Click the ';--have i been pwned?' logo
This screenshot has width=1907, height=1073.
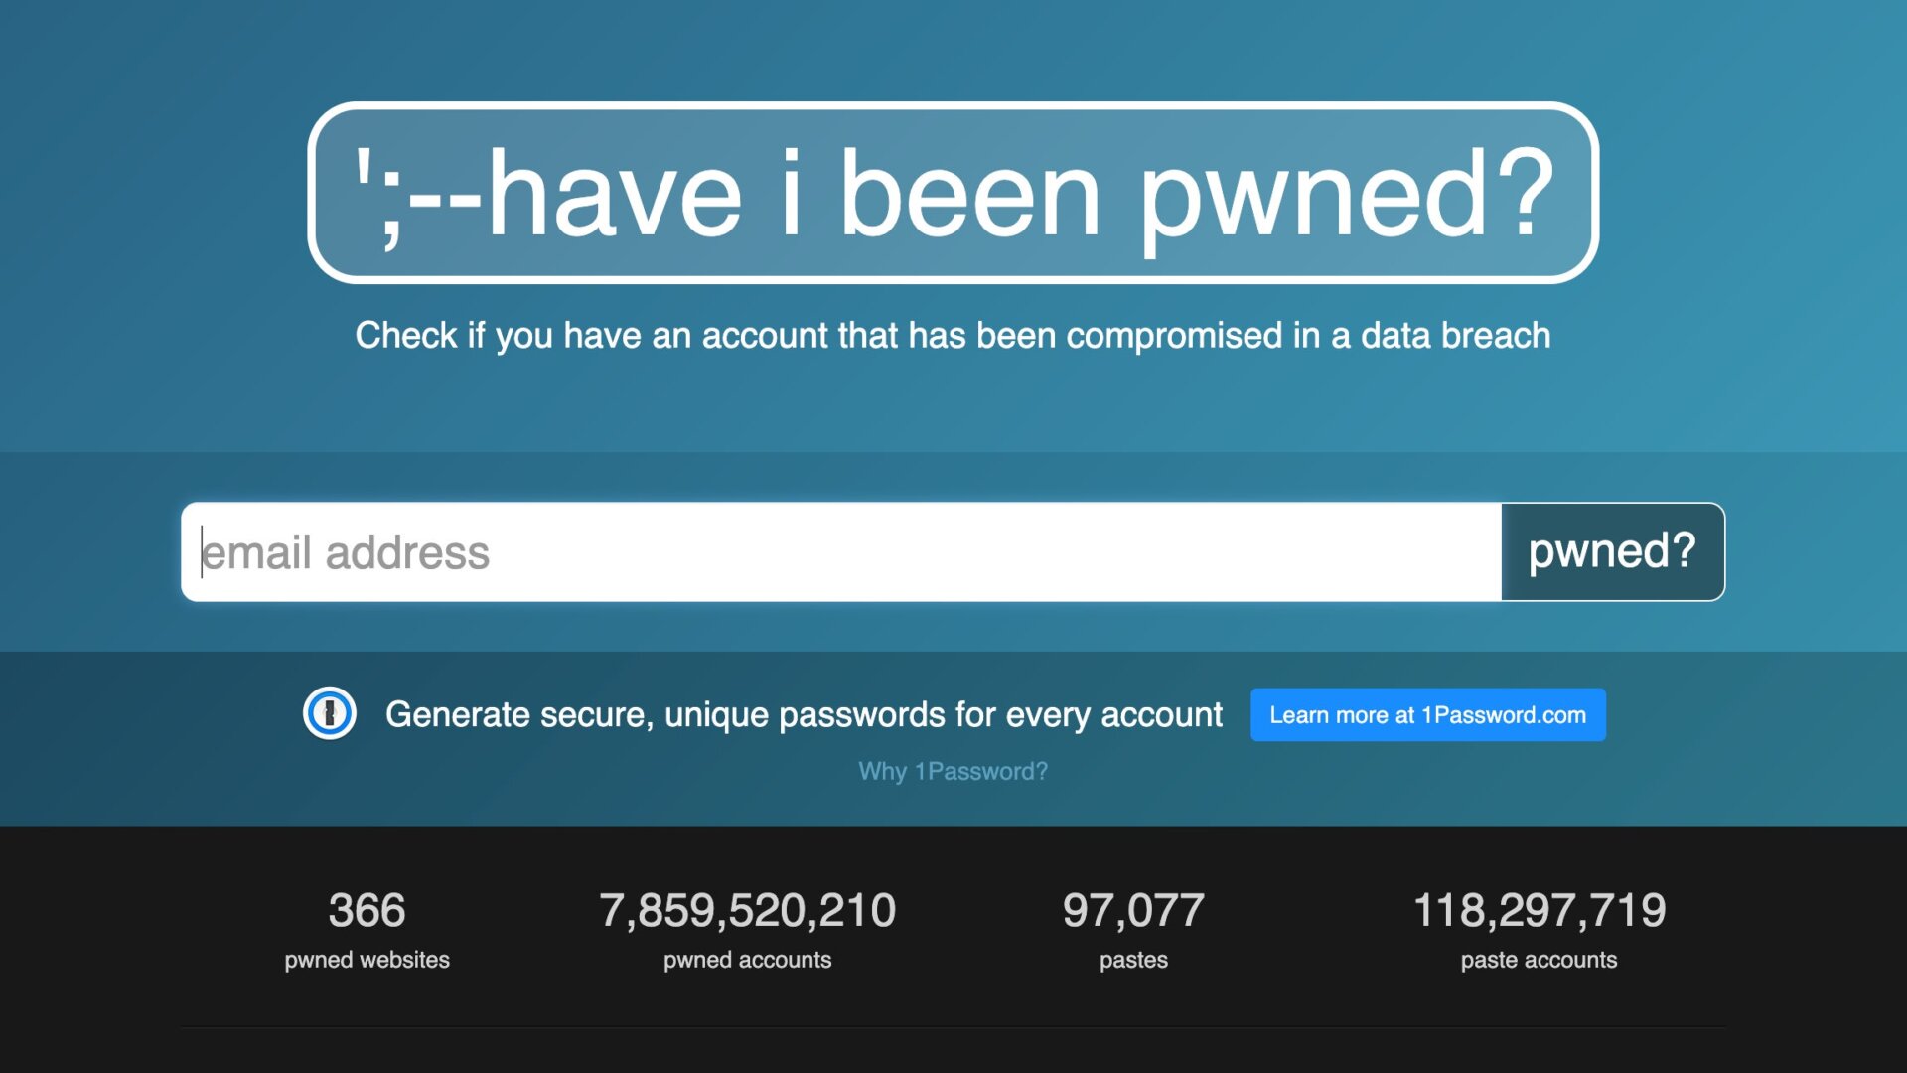coord(953,193)
